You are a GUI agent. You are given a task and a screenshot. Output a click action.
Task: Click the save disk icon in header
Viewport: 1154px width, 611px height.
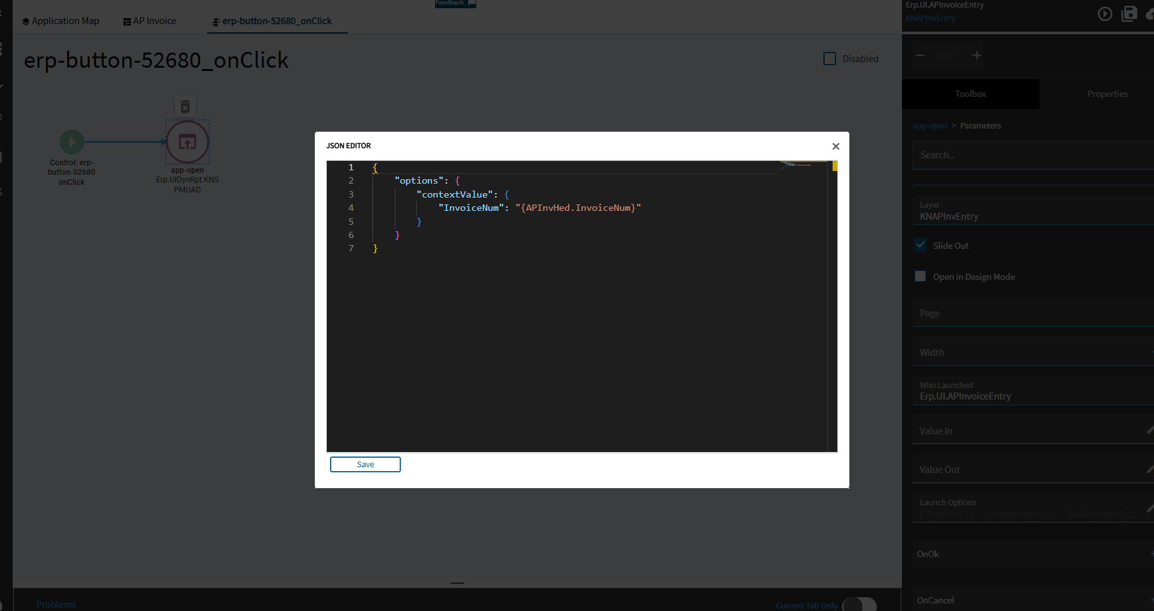[1129, 14]
